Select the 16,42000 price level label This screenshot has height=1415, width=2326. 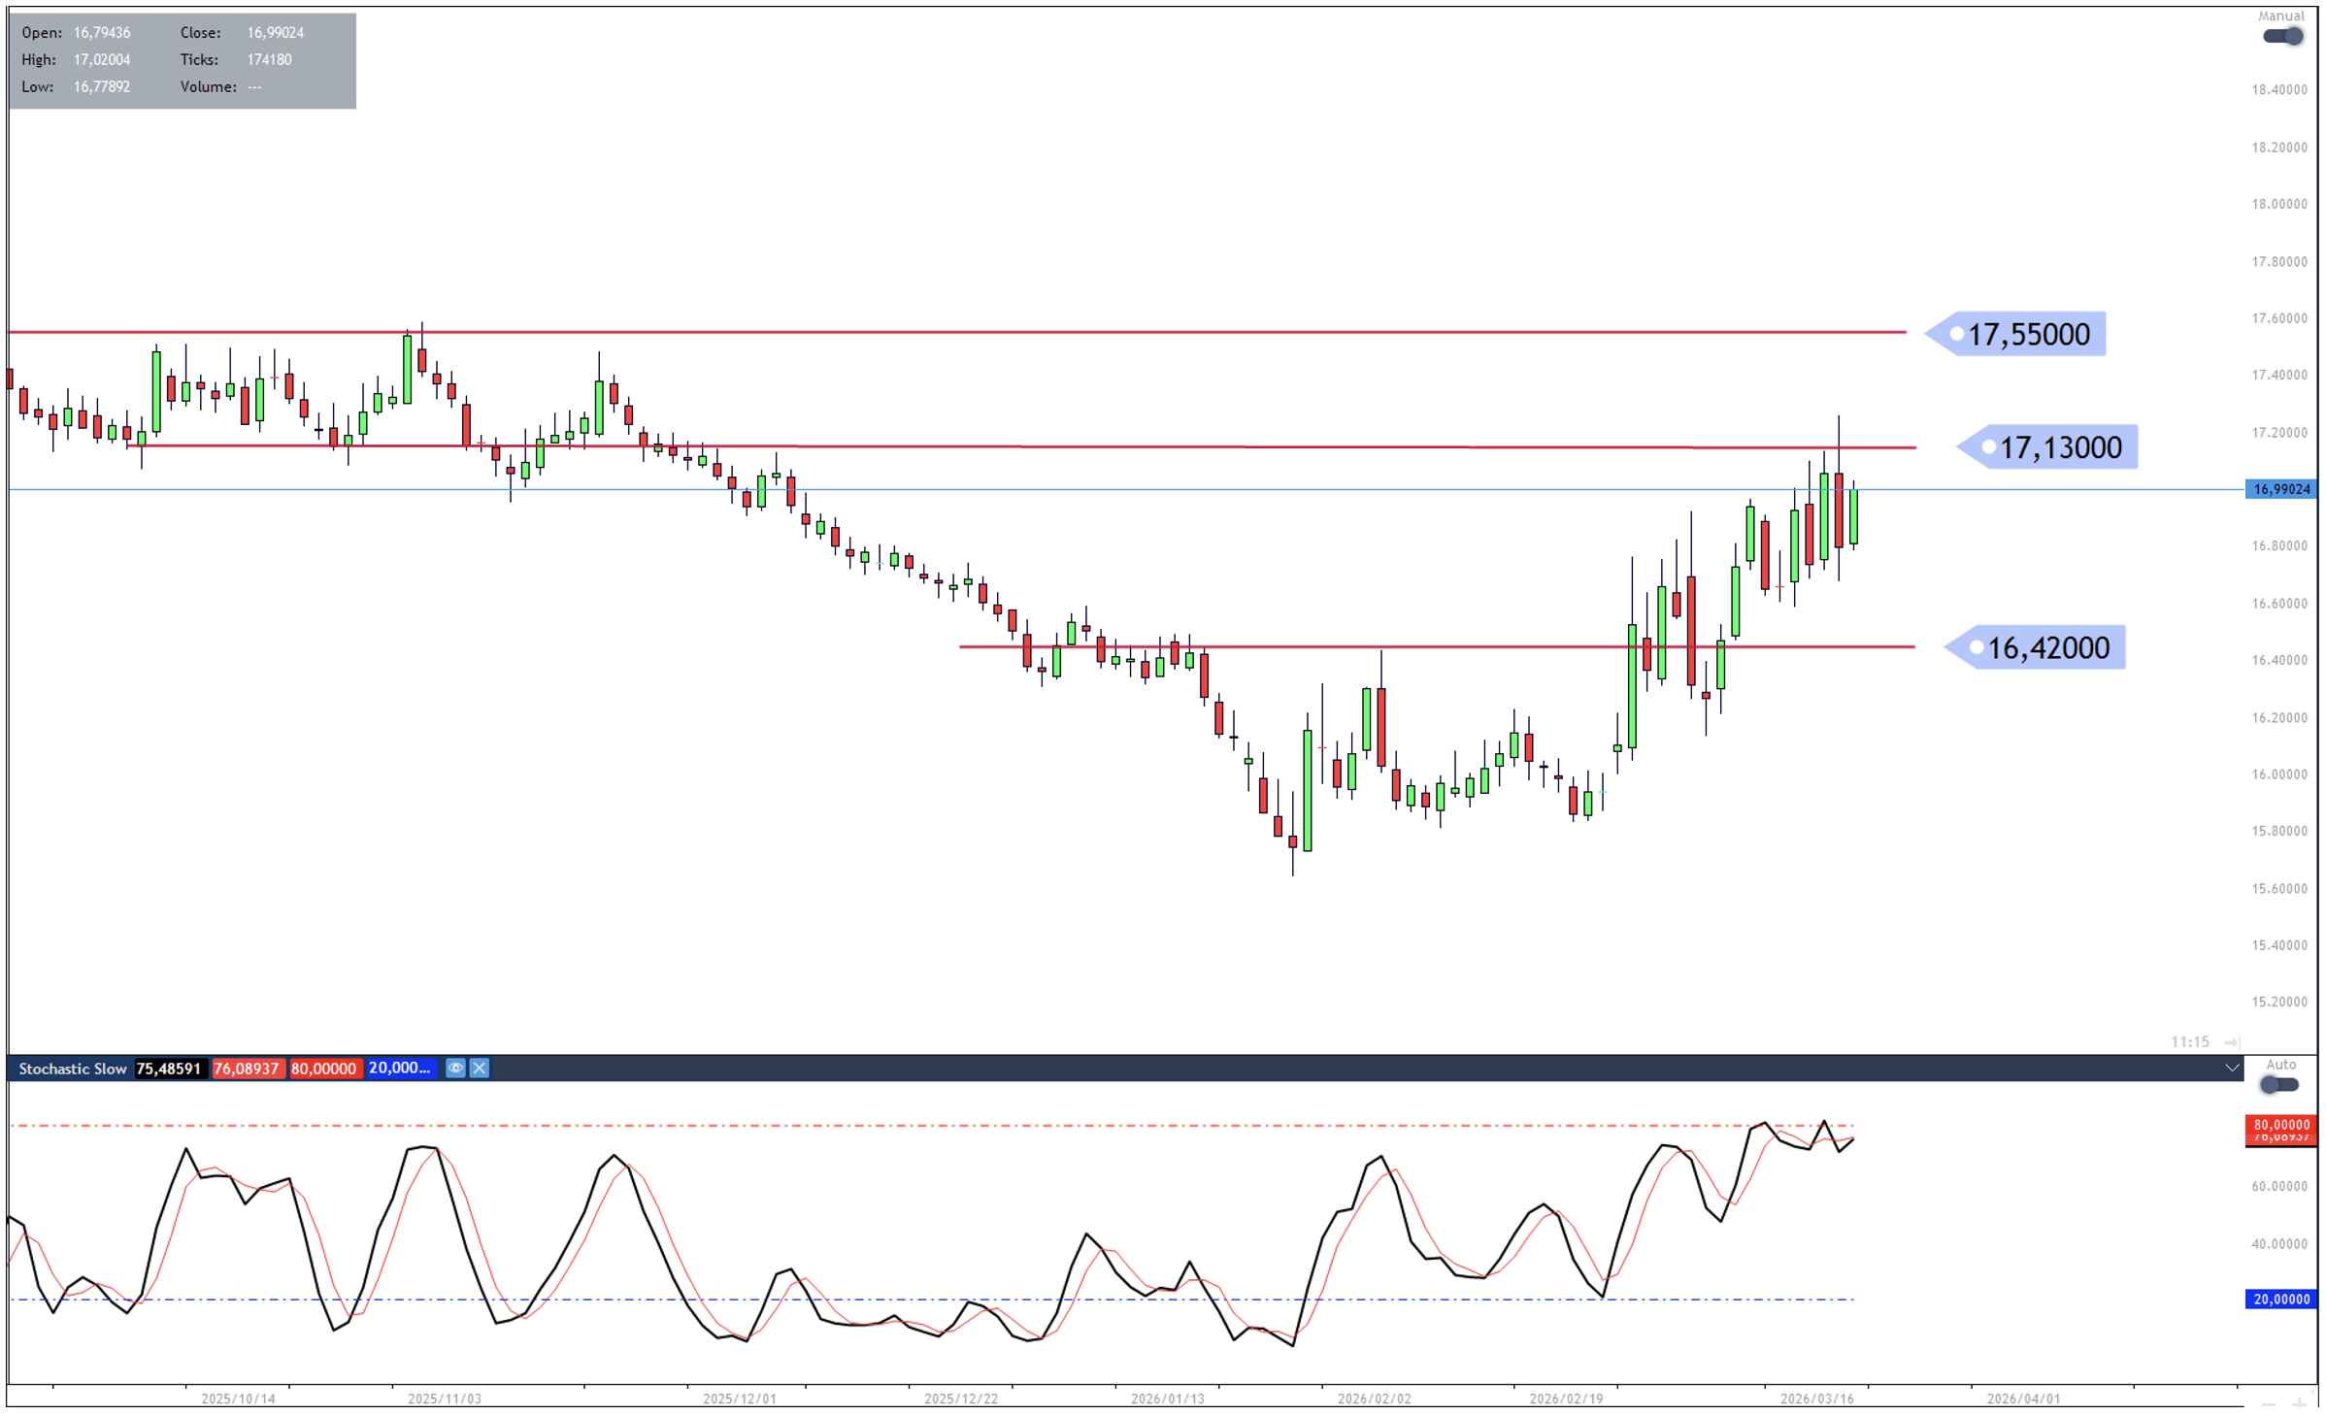pos(2047,647)
